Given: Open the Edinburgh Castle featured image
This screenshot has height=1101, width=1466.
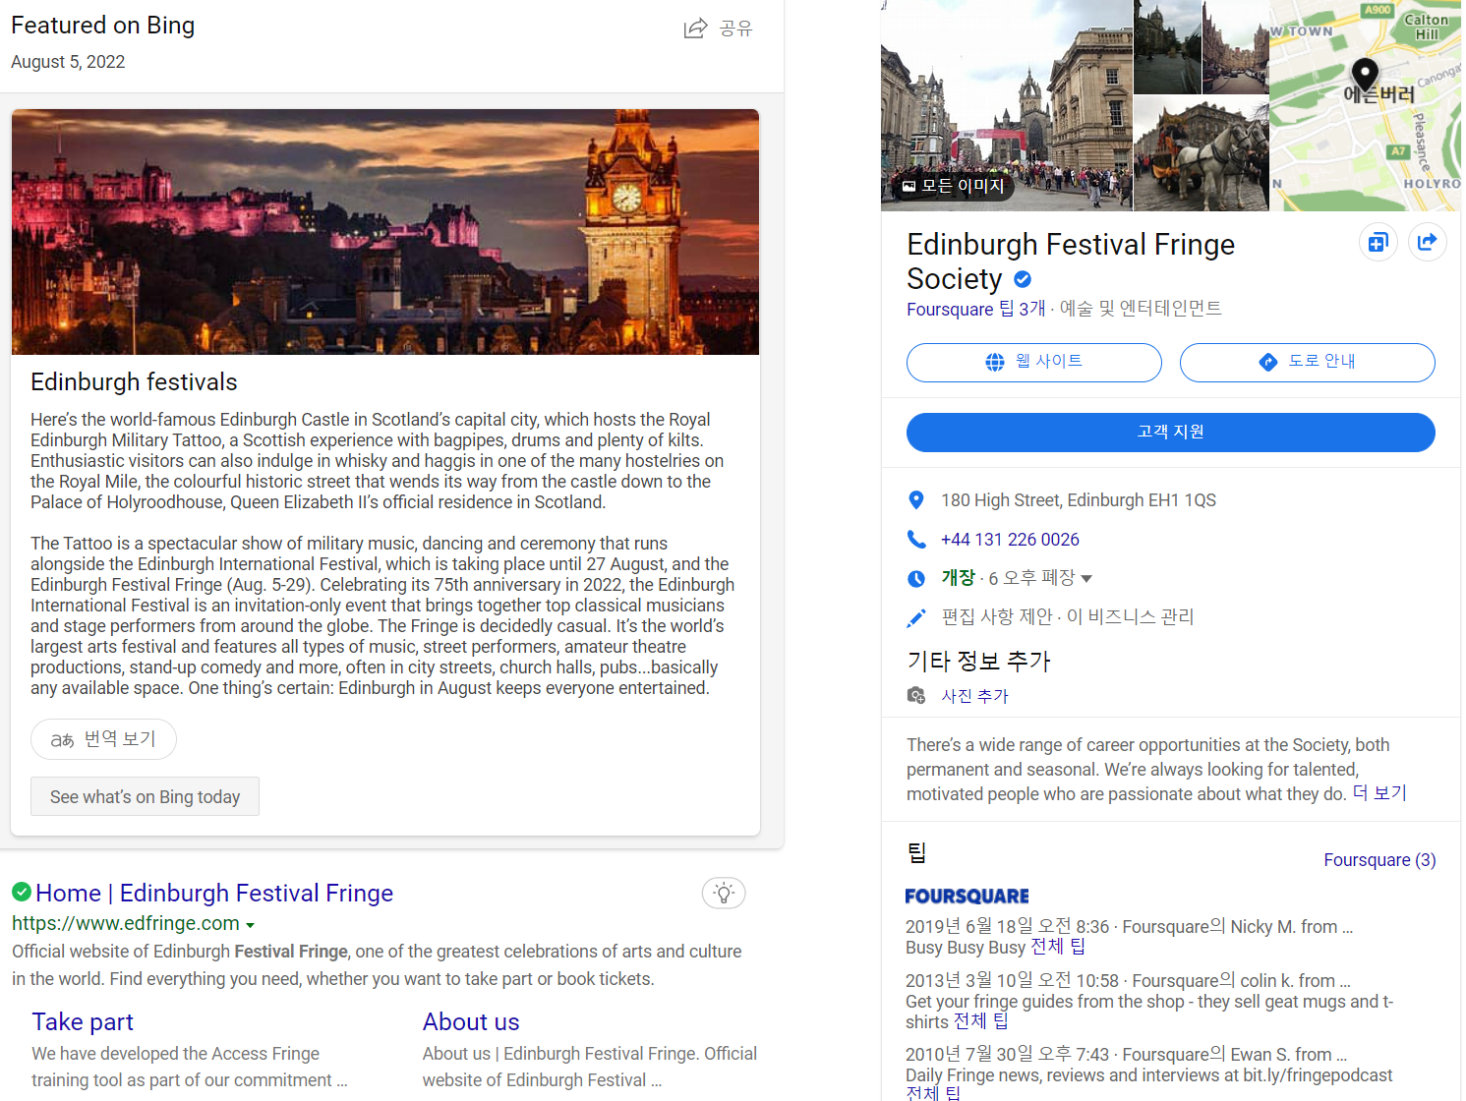Looking at the screenshot, I should [x=385, y=232].
